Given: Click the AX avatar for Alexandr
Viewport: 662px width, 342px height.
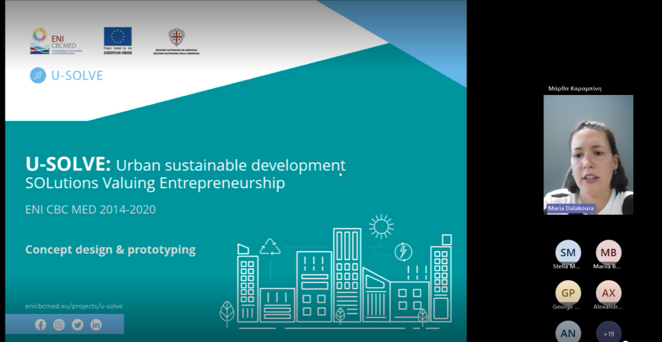Looking at the screenshot, I should (608, 293).
